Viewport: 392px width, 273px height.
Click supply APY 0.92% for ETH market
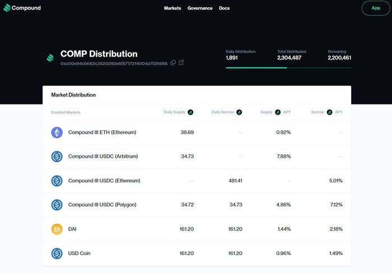(x=283, y=133)
